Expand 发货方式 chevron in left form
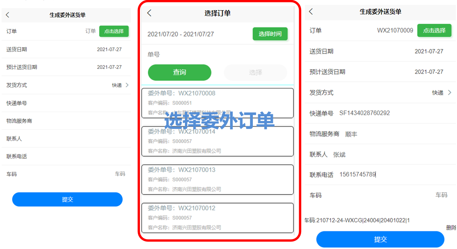The height and width of the screenshot is (249, 457). [x=127, y=85]
